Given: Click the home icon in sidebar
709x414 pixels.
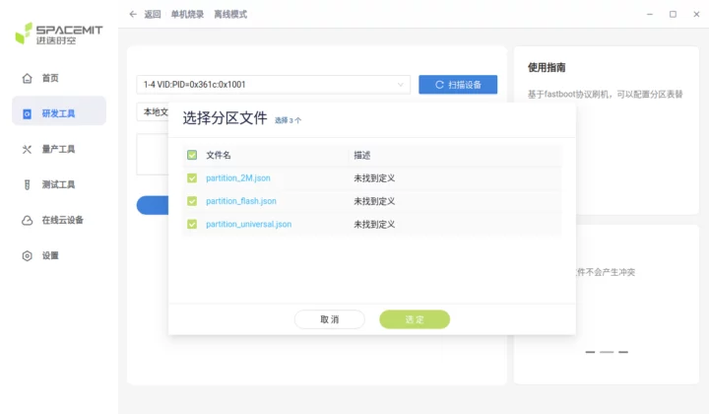Looking at the screenshot, I should point(28,78).
